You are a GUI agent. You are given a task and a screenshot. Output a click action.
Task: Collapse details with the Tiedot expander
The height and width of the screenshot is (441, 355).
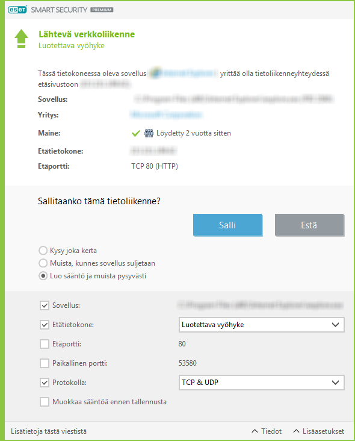click(267, 431)
